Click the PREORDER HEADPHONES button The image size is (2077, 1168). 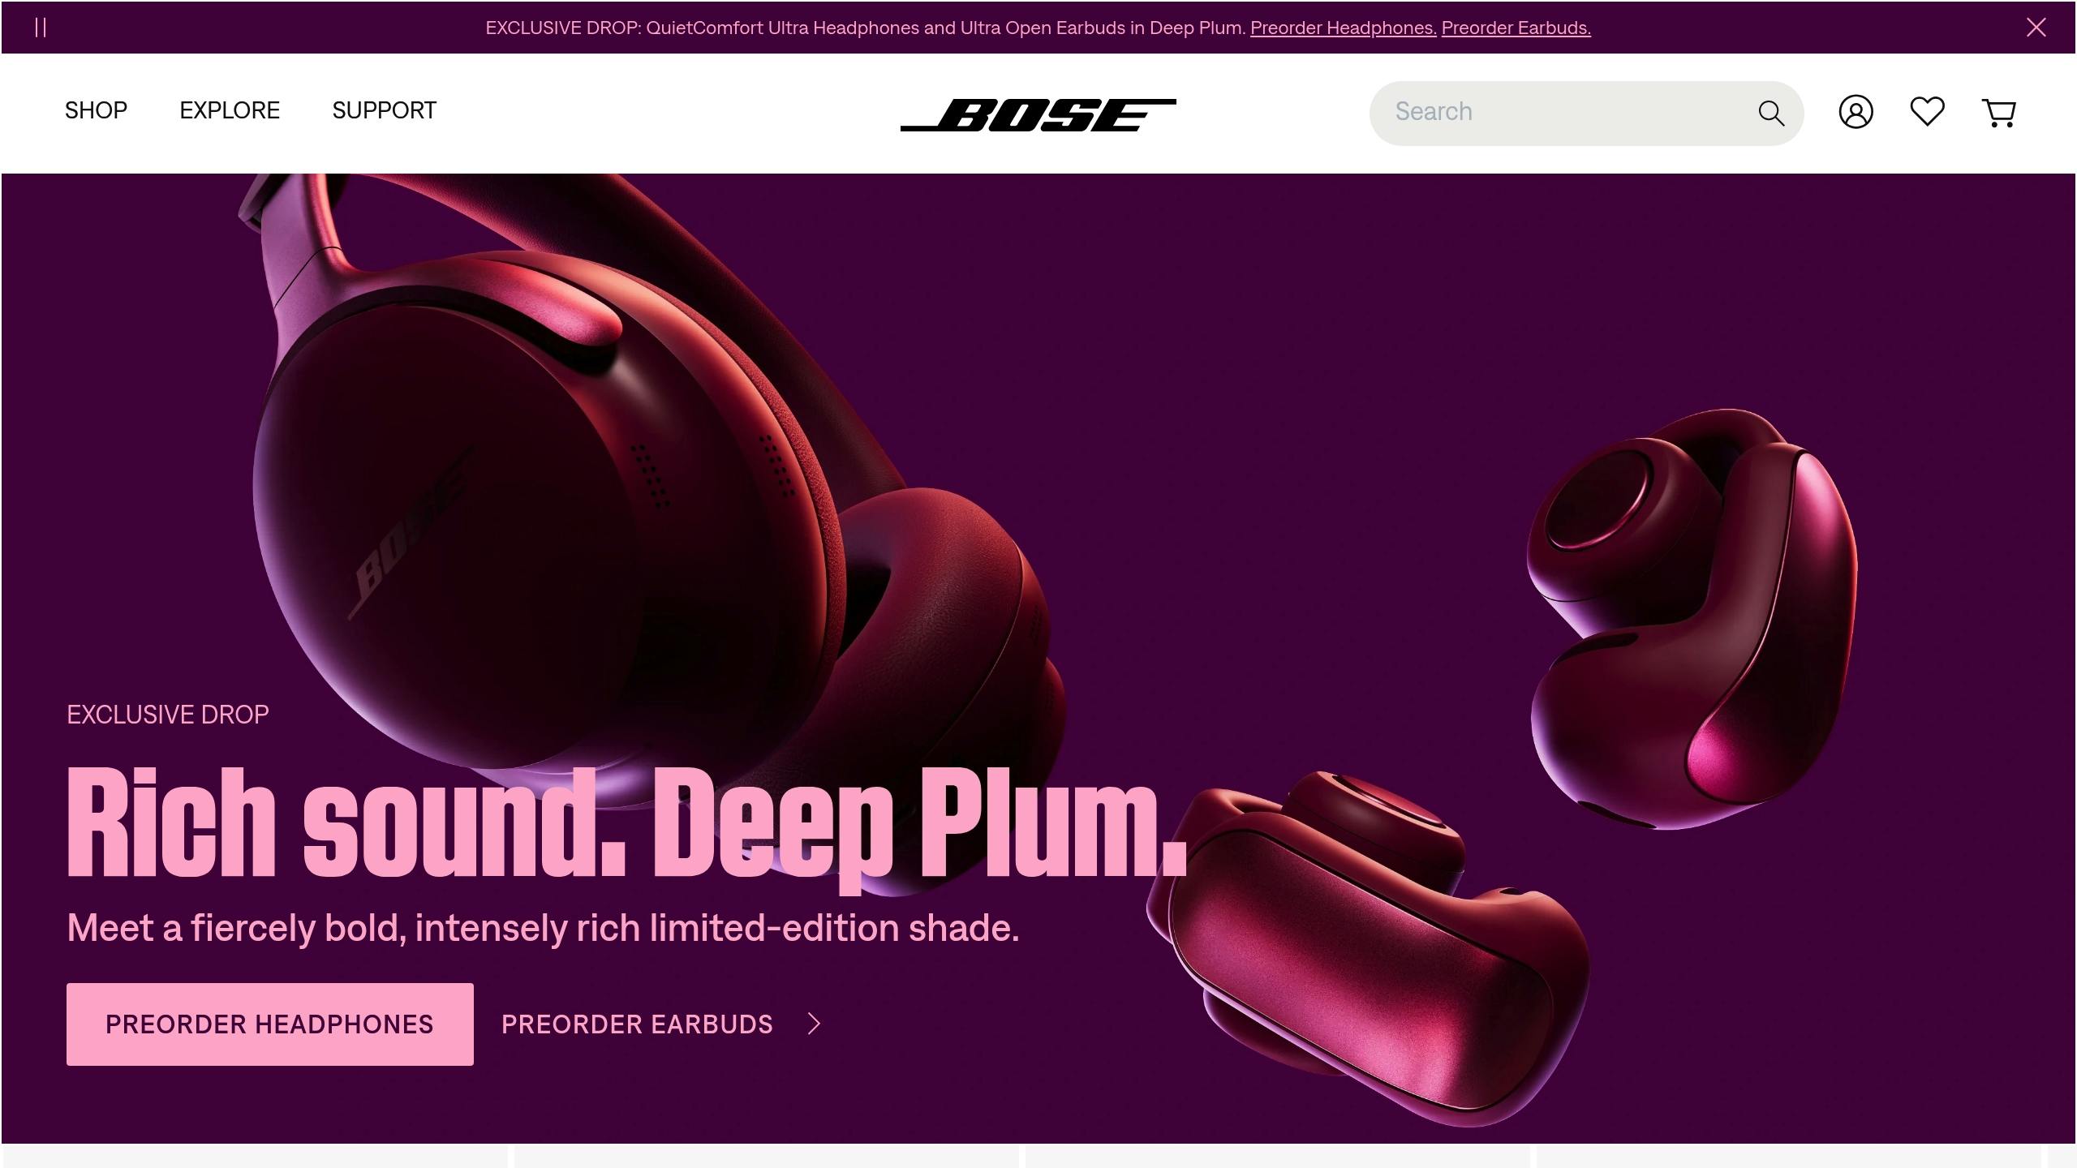270,1024
